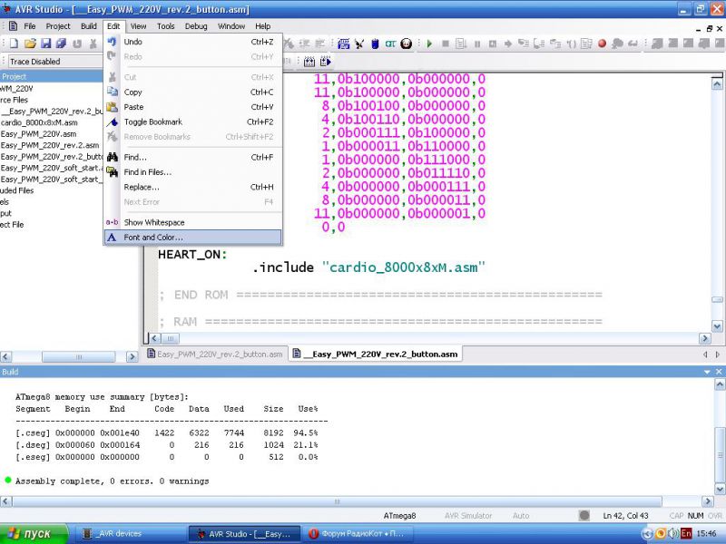The image size is (726, 544).
Task: Select the __Easy_PWM_220V_rev.2_button.asm active tab
Action: (x=376, y=355)
